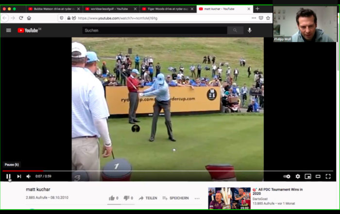340x214 pixels.
Task: Go back in browser history
Action: tap(5, 18)
